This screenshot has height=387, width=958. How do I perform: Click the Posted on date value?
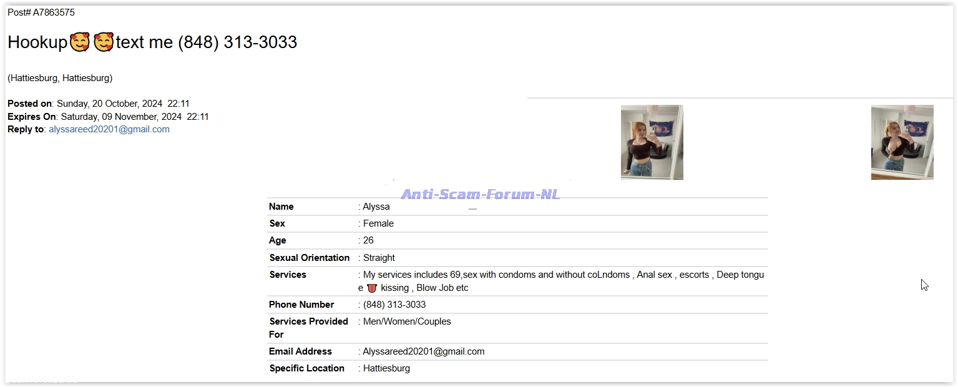coord(123,104)
